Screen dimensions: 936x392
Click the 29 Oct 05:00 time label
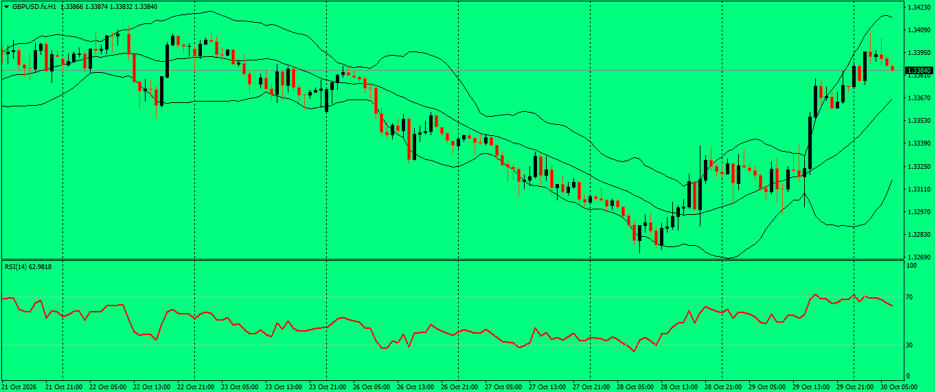[x=767, y=387]
